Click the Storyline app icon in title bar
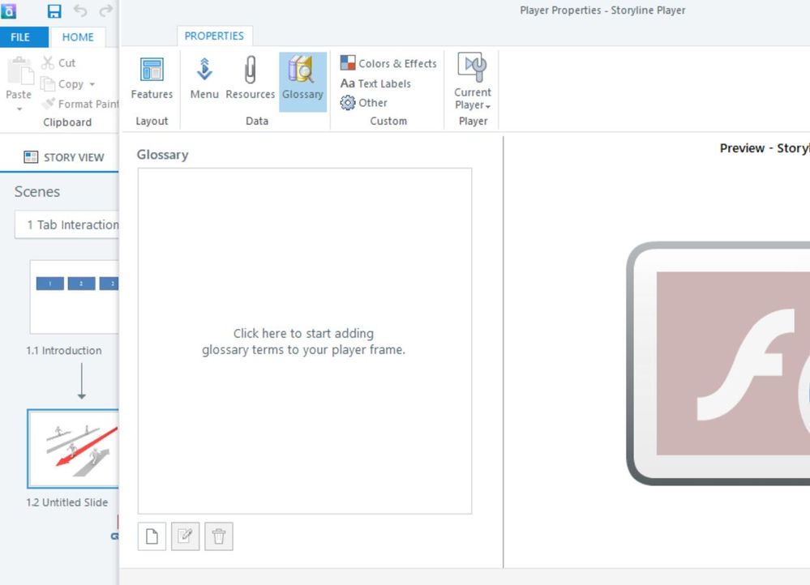This screenshot has width=810, height=585. click(x=8, y=11)
